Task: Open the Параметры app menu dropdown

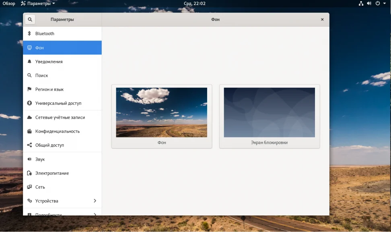Action: click(38, 4)
